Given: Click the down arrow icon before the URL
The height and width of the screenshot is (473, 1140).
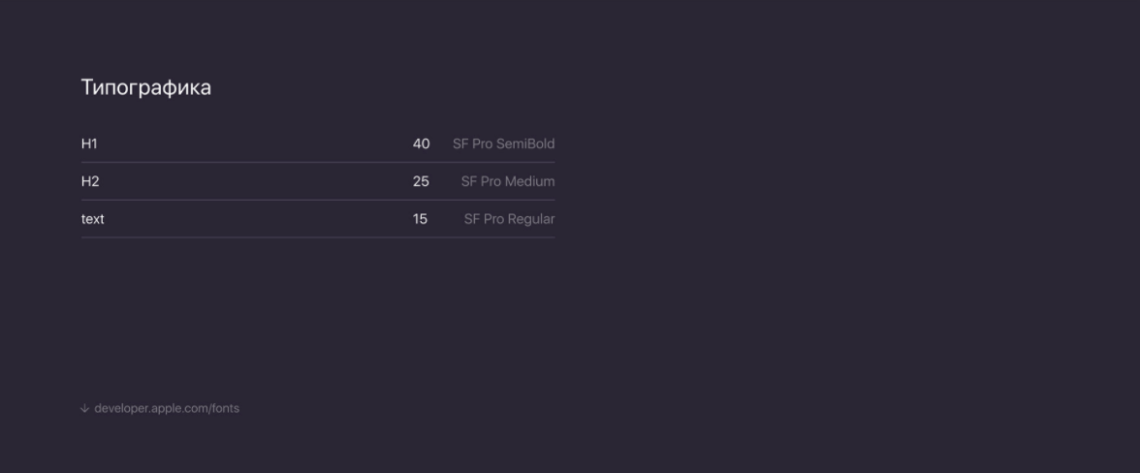Looking at the screenshot, I should coord(84,409).
